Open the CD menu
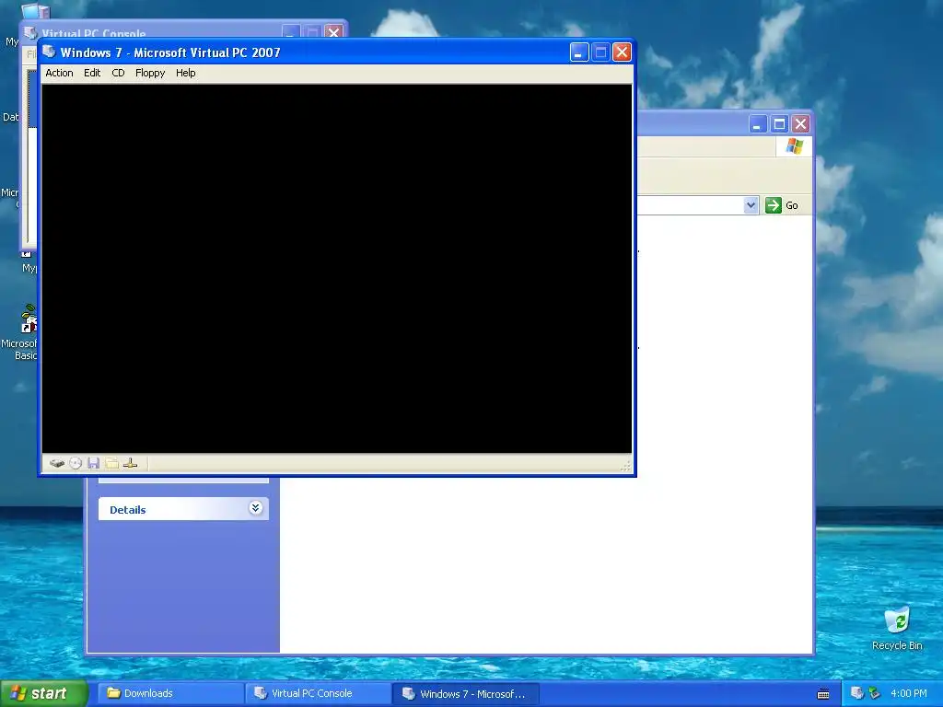This screenshot has width=943, height=707. [x=118, y=73]
